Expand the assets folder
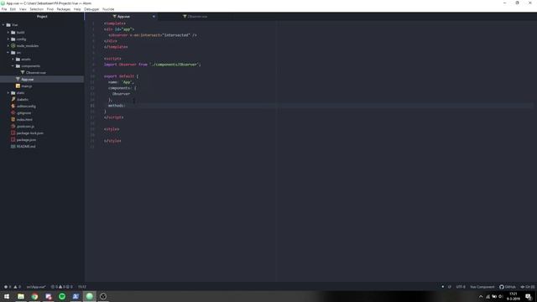 [x=13, y=60]
